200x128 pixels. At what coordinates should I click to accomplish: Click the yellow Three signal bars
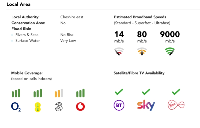(59, 93)
